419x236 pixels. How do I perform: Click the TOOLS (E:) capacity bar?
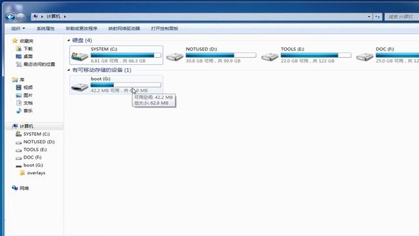[x=316, y=55]
